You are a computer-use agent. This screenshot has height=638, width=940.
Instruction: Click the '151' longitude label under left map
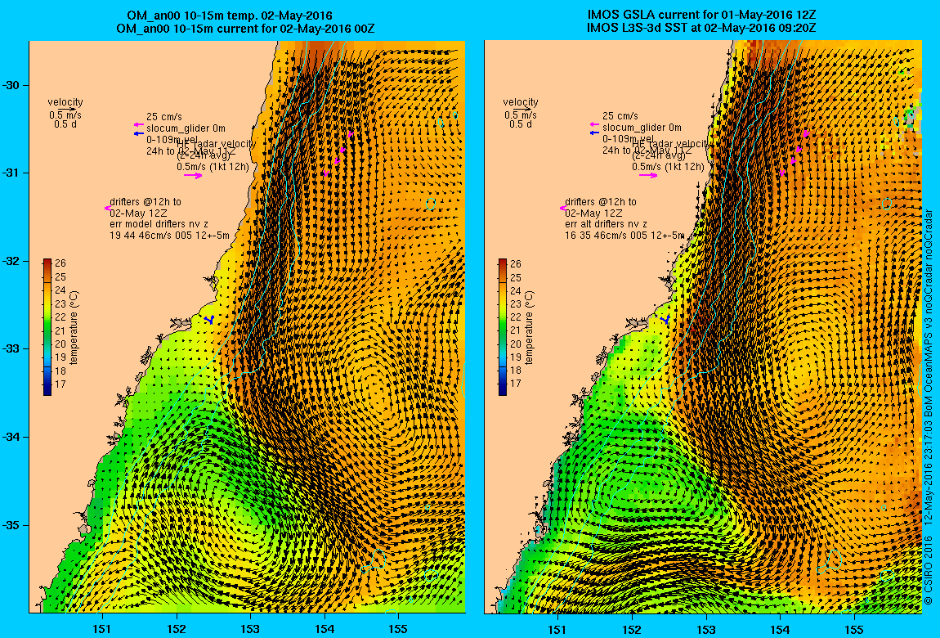point(102,629)
